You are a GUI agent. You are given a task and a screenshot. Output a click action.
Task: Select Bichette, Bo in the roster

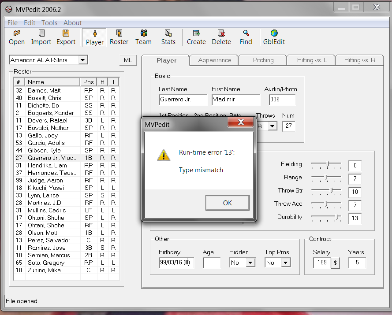click(x=67, y=105)
